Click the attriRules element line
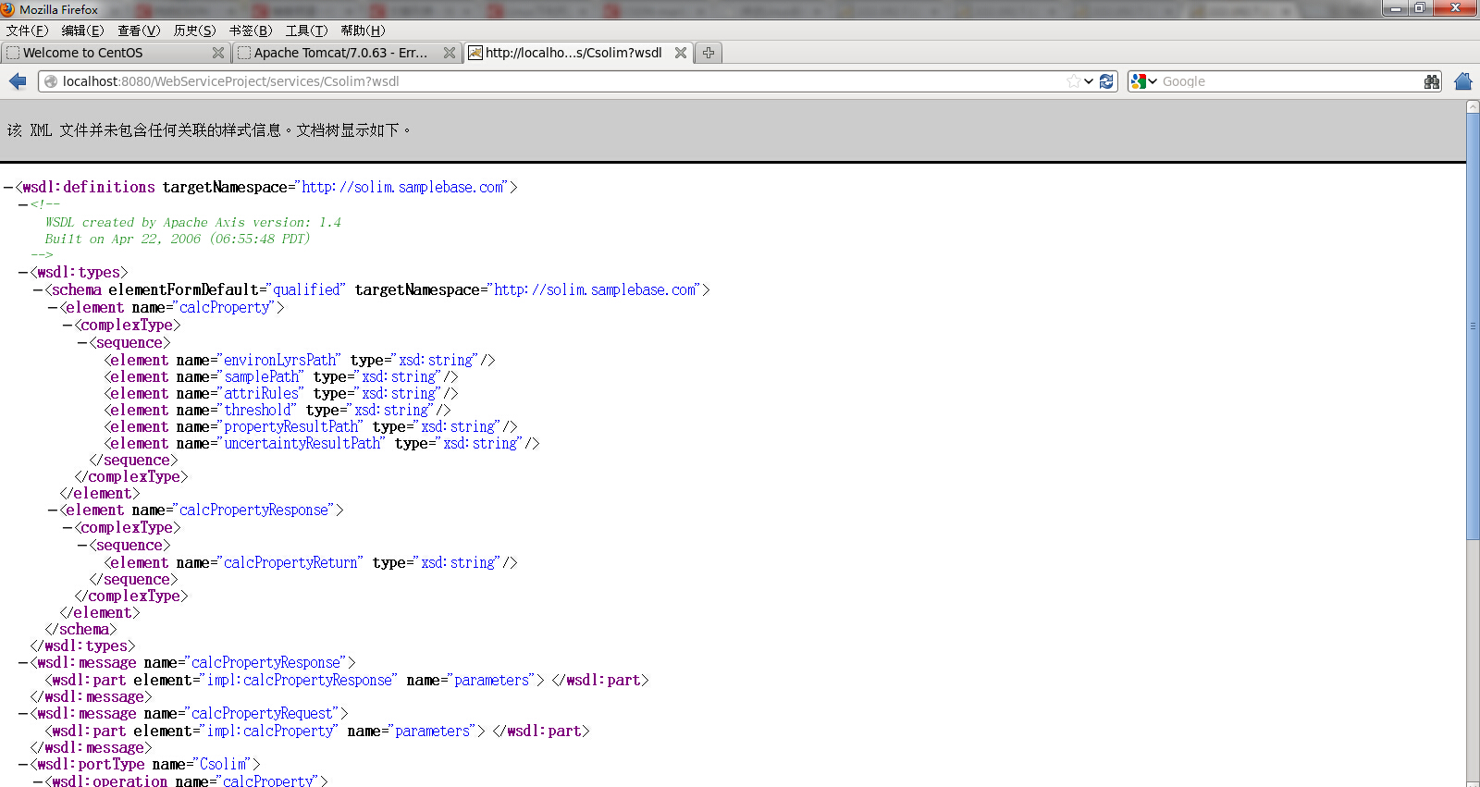 click(281, 393)
